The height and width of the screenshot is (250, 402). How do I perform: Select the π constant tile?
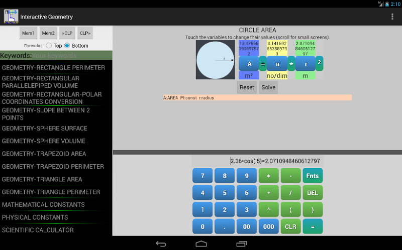(x=277, y=64)
